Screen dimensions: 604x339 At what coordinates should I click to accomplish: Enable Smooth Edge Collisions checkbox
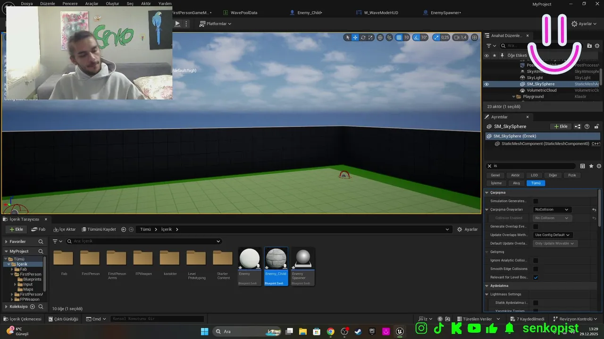[536, 269]
